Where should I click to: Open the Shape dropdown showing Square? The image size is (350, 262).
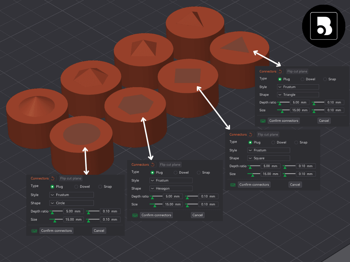point(269,158)
